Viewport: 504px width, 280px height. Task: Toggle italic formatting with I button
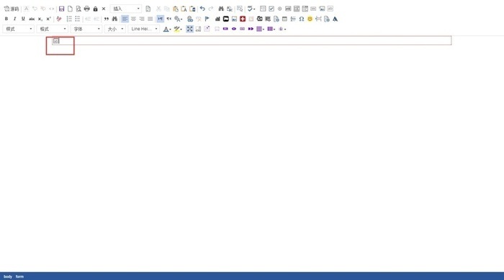[x=14, y=19]
